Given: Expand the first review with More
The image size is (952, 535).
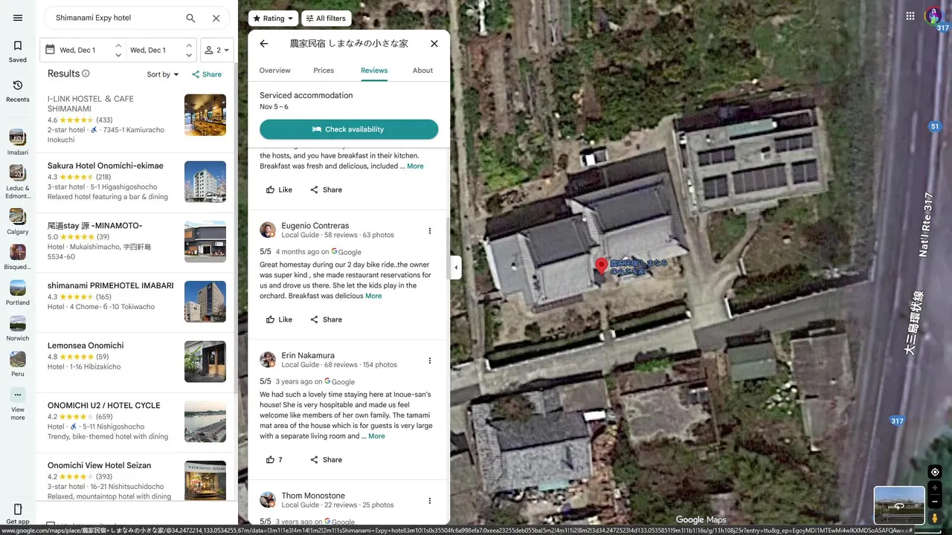Looking at the screenshot, I should click(x=415, y=166).
